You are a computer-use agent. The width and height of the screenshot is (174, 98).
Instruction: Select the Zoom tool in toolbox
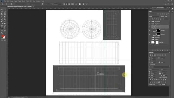(2, 33)
